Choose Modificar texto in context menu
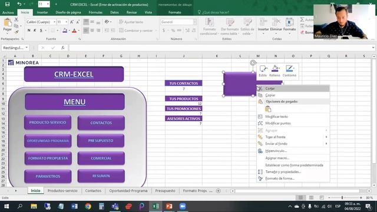This screenshot has height=212, width=377. pos(293,117)
